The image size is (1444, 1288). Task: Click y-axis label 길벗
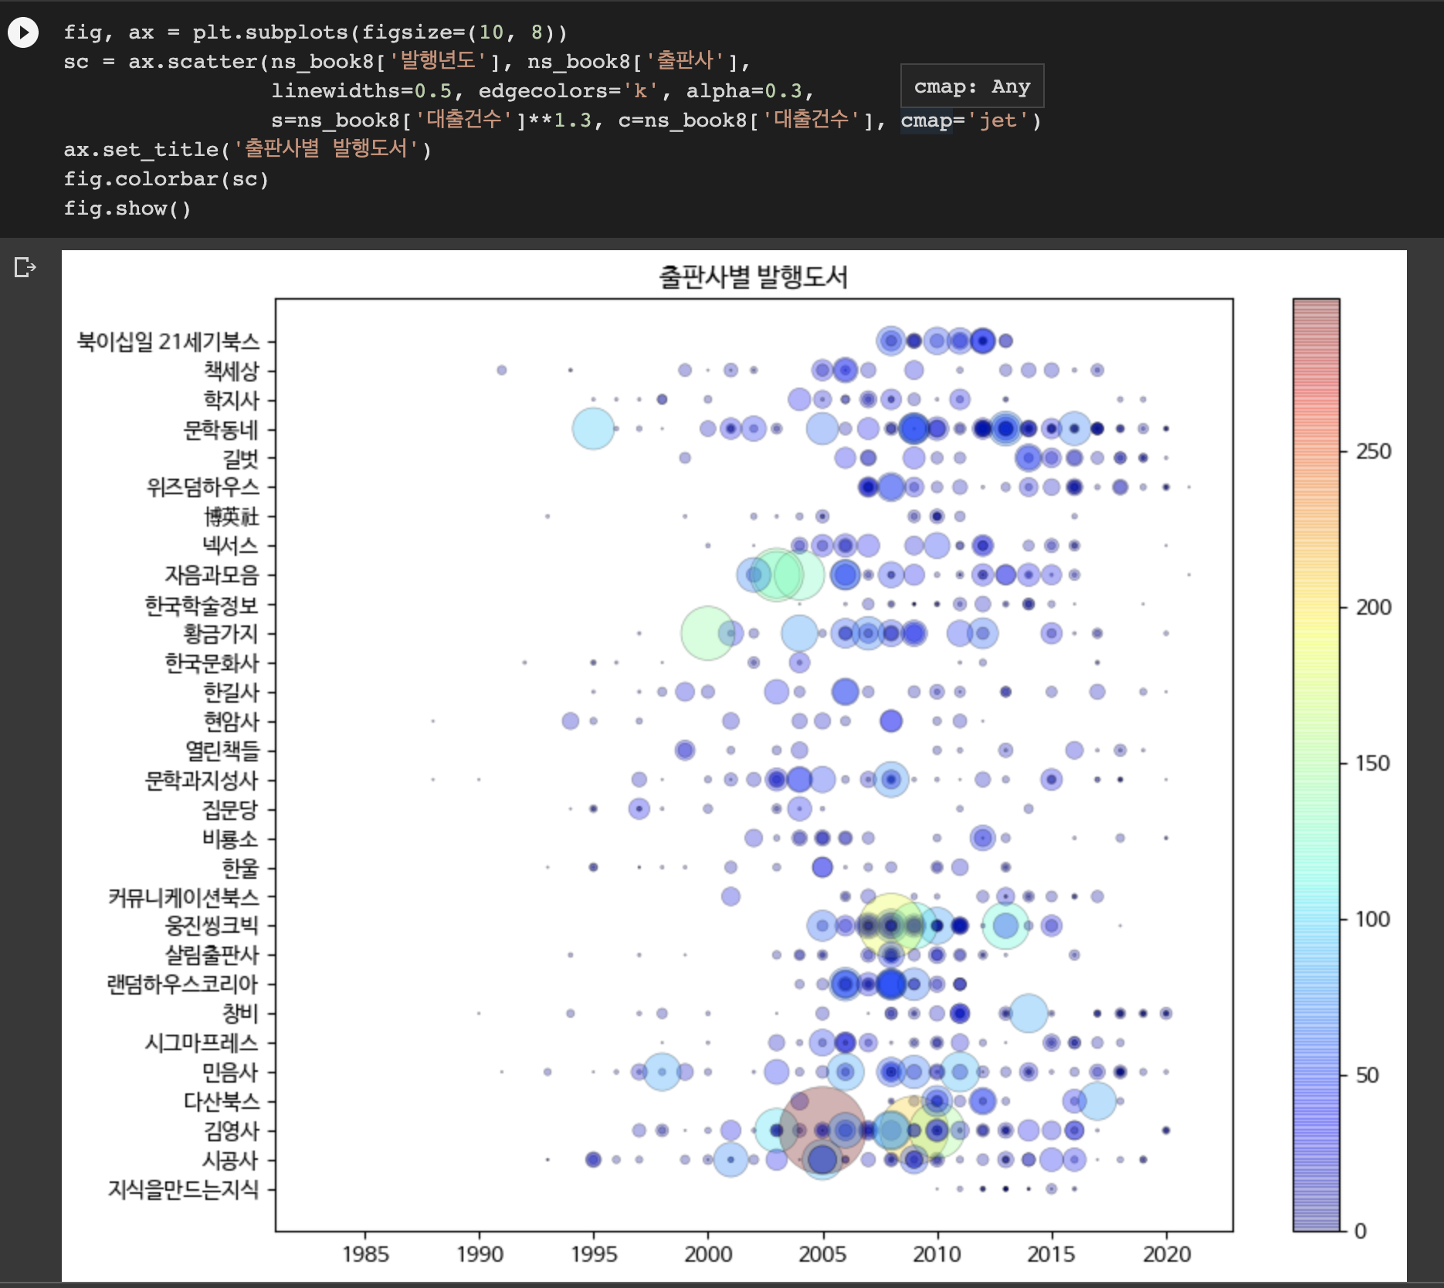[240, 458]
